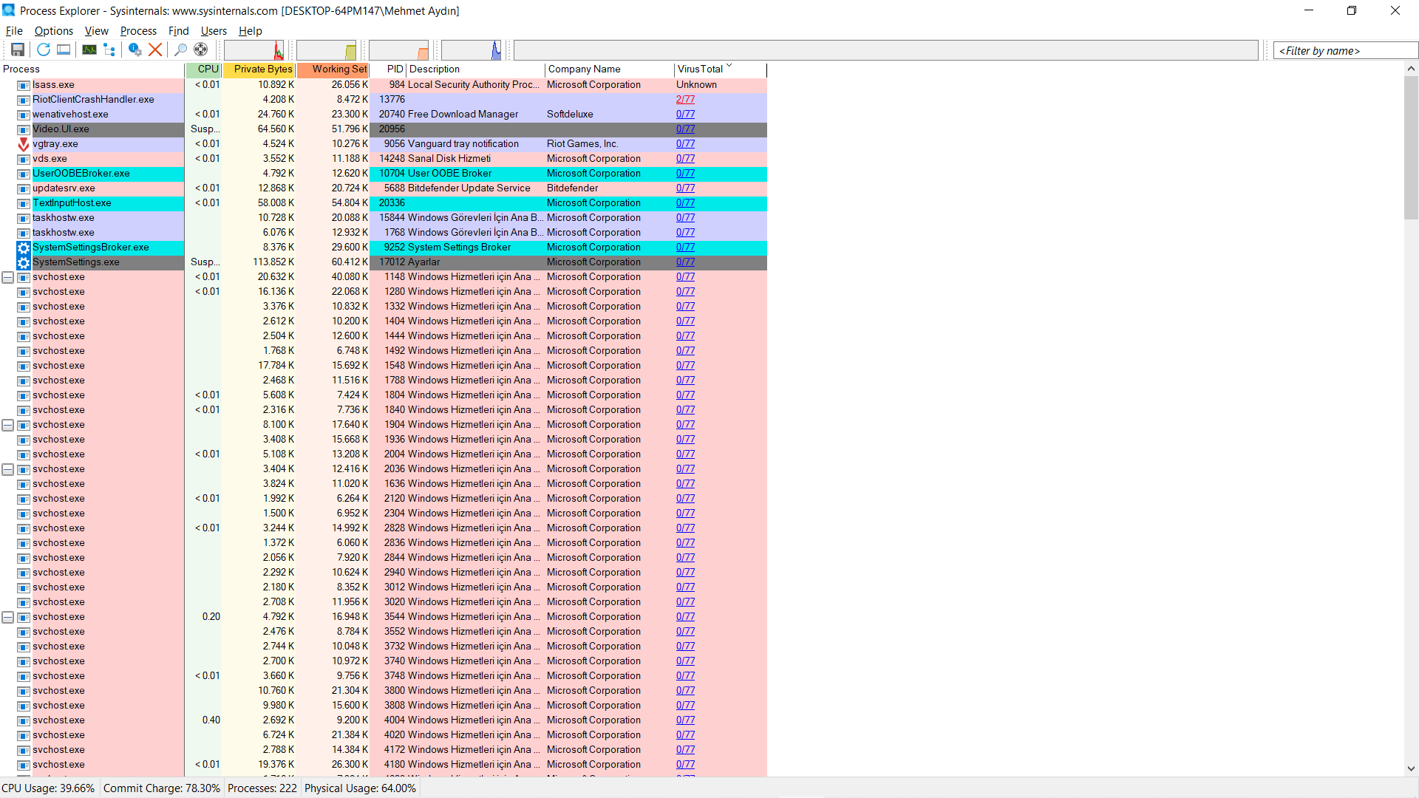Click the RiotClientCrashHandler.exe process icon

[x=24, y=100]
